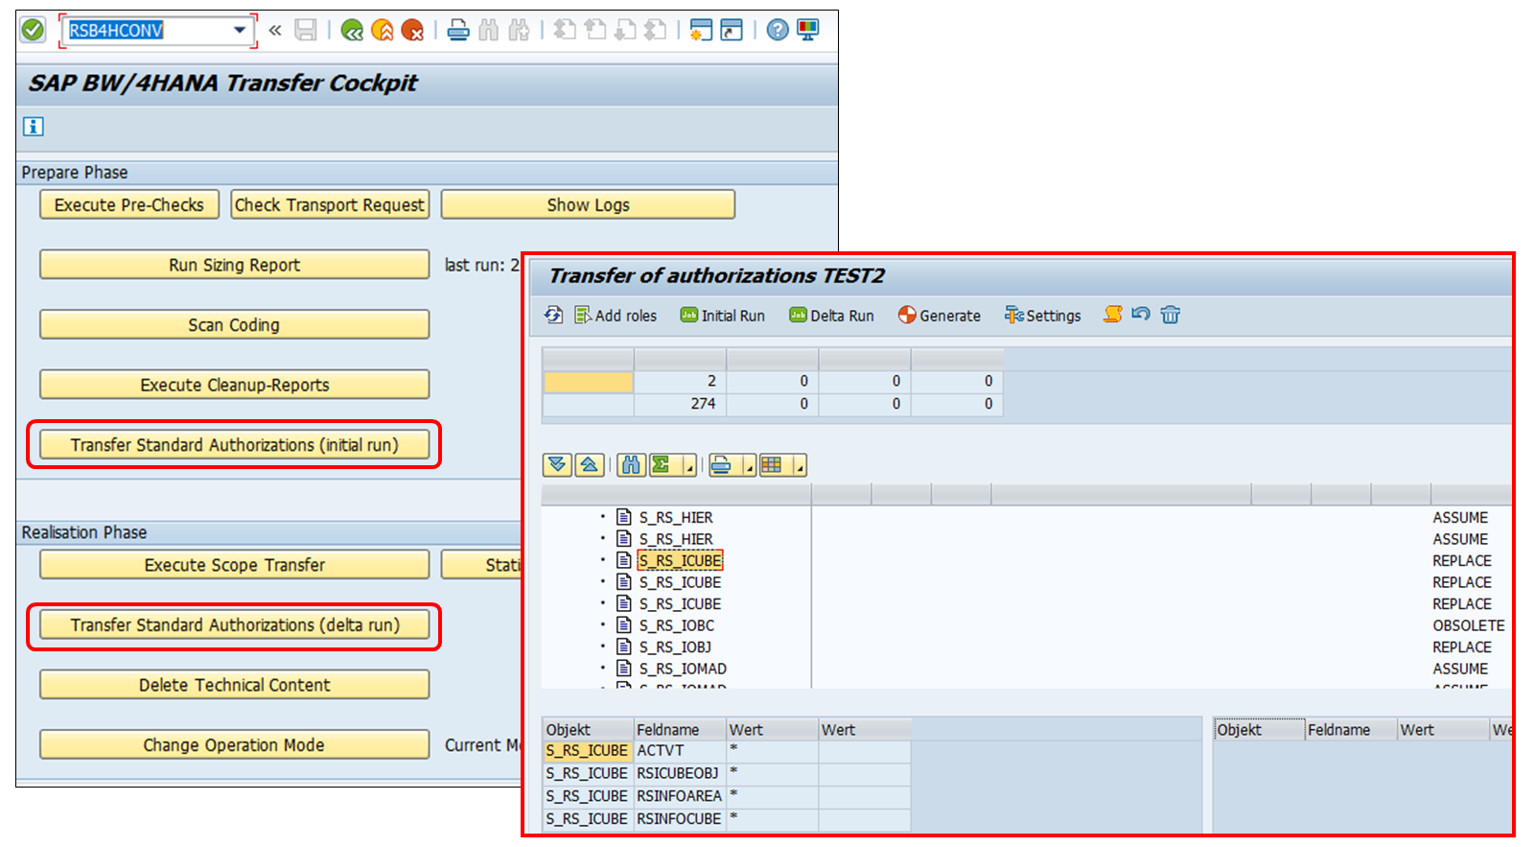Click the layout grid icon in tree toolbar
This screenshot has width=1534, height=847.
pyautogui.click(x=773, y=465)
